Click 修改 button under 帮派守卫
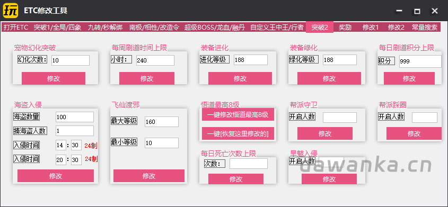The width and height of the screenshot is (448, 207). (325, 133)
